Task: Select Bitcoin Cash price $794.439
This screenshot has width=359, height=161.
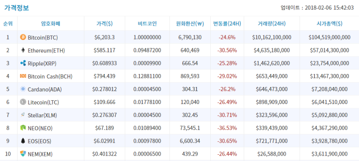Action: (x=104, y=77)
